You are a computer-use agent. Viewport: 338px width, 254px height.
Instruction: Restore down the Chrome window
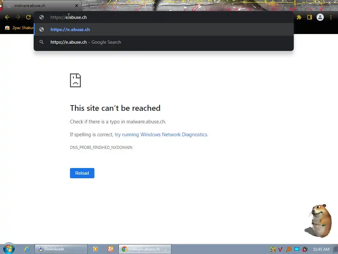pyautogui.click(x=318, y=3)
